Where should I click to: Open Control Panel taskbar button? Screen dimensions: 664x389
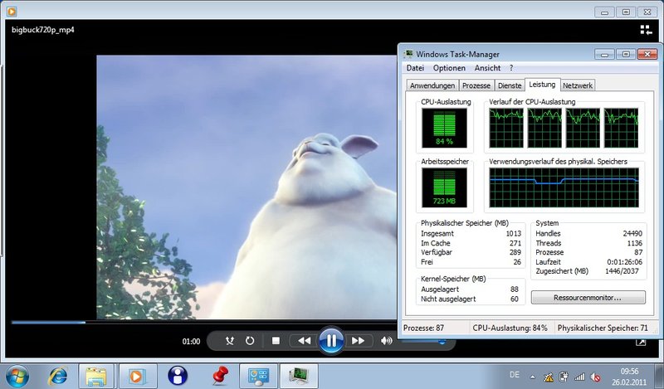coord(258,376)
